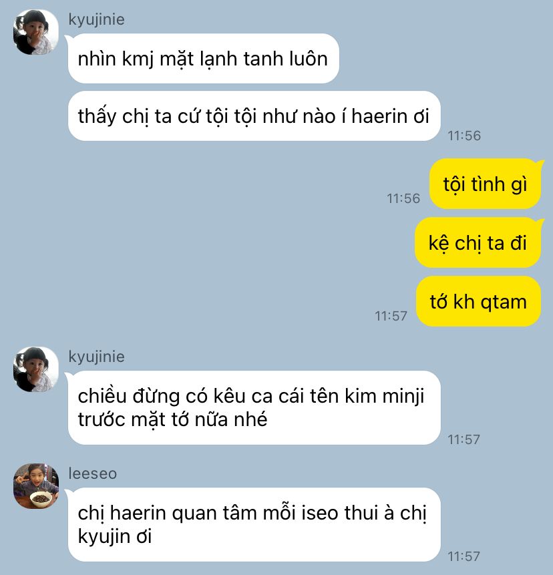The image size is (553, 575).
Task: Open kyujinie's profile picture at top
Action: (35, 32)
